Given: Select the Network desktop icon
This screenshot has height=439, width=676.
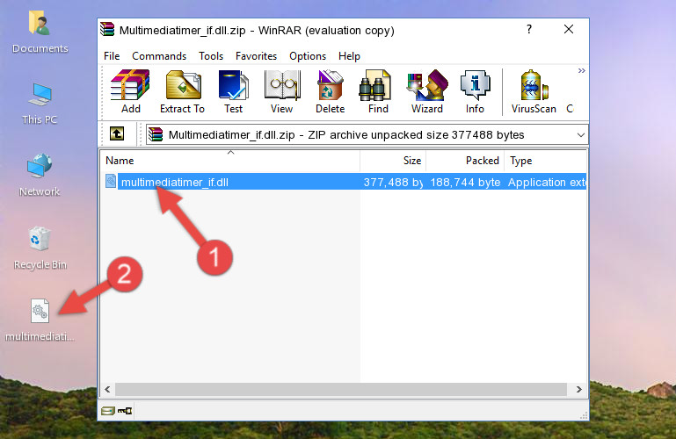Looking at the screenshot, I should coord(40,176).
